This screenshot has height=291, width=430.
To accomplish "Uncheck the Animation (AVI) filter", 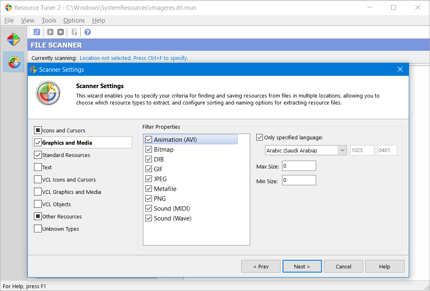I will coord(148,139).
